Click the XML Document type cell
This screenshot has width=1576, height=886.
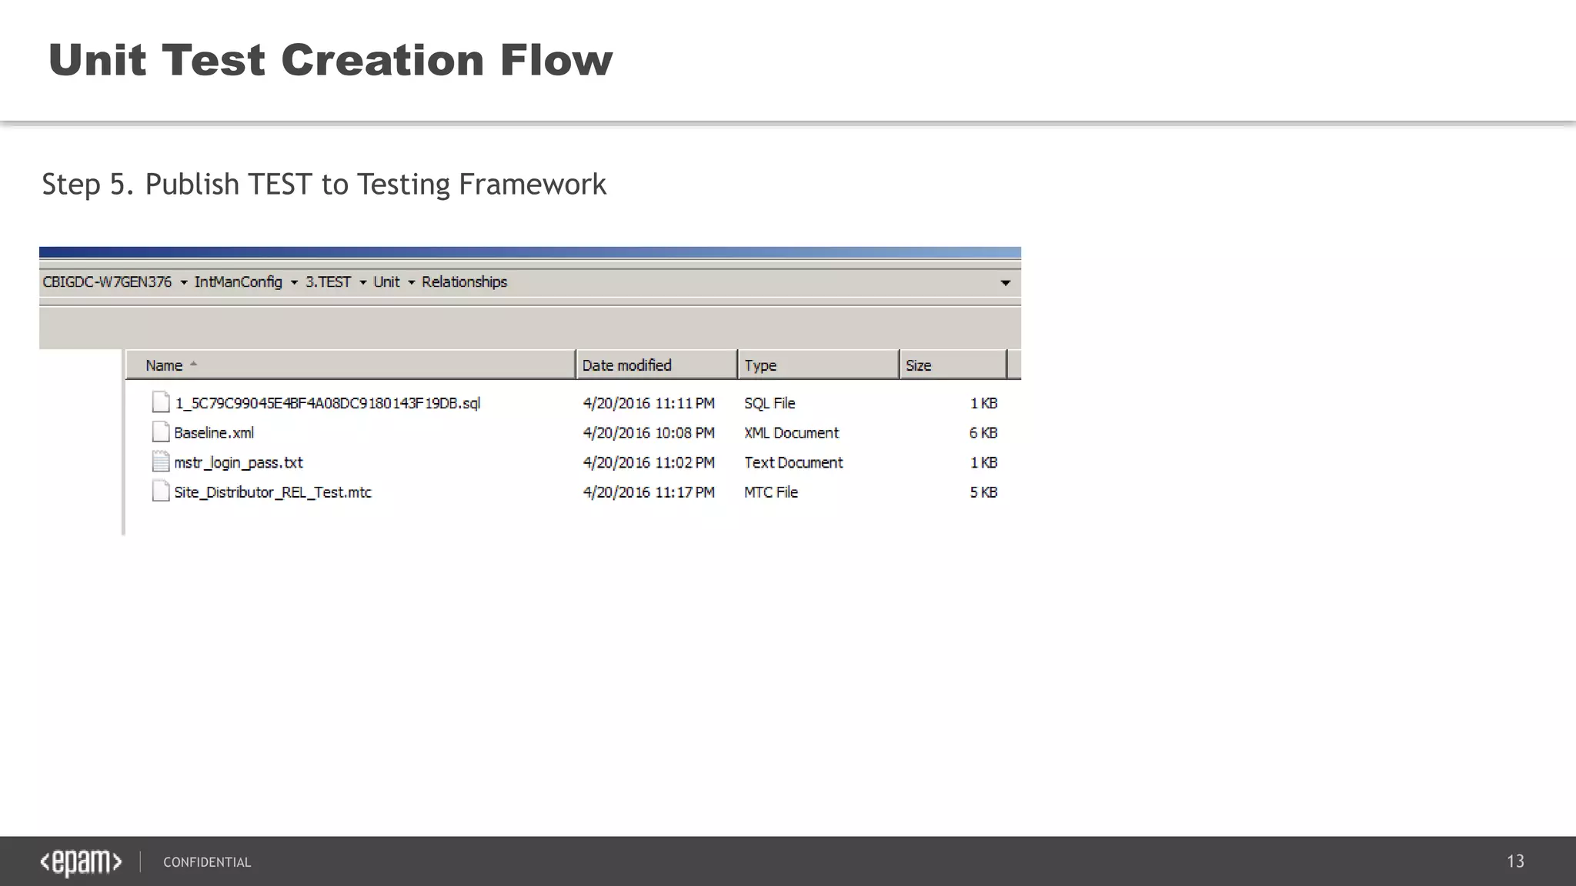(791, 433)
